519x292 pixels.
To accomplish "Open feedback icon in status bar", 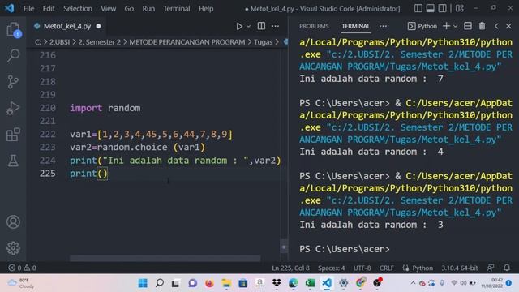I will point(491,268).
